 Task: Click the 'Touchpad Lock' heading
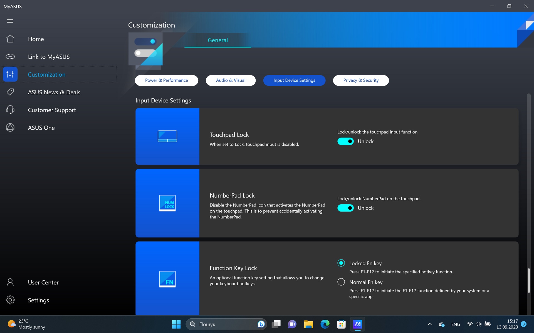[229, 135]
